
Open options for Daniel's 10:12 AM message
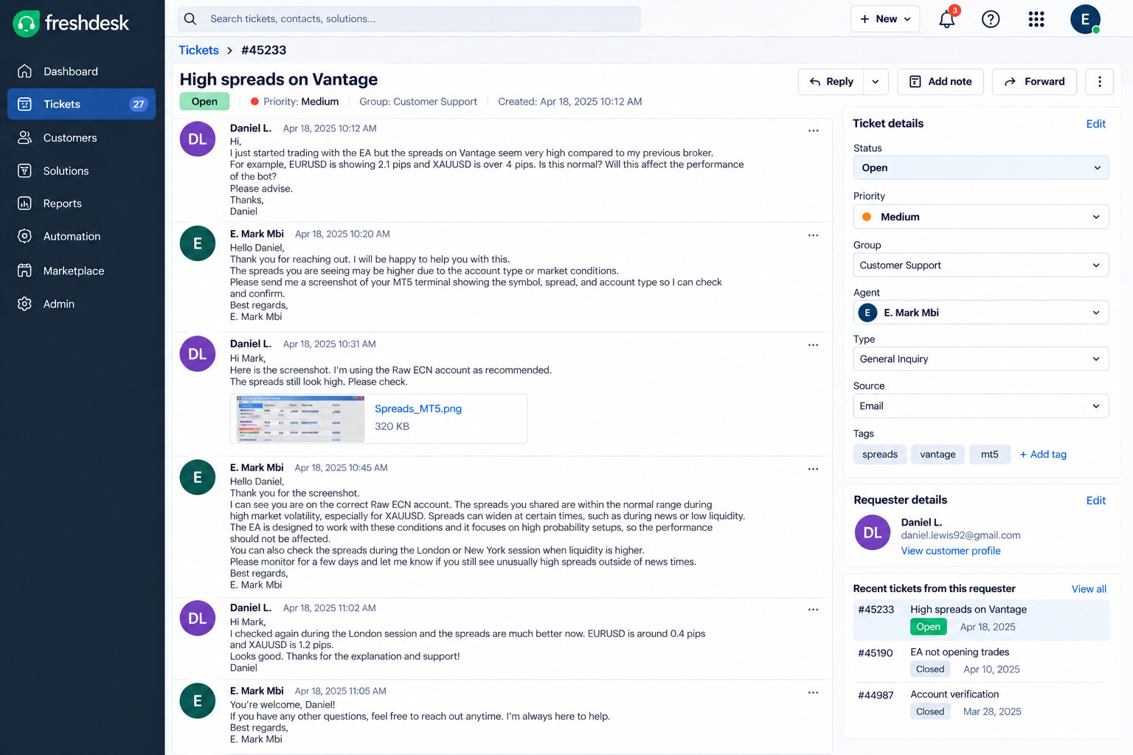click(x=814, y=131)
